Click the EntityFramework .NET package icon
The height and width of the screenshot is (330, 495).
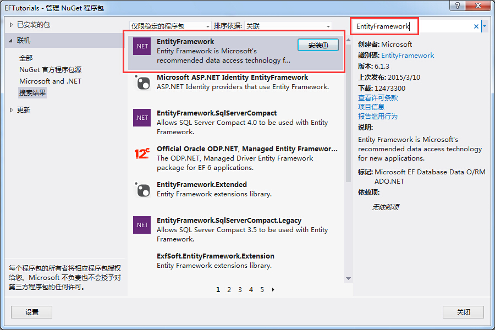[x=142, y=46]
